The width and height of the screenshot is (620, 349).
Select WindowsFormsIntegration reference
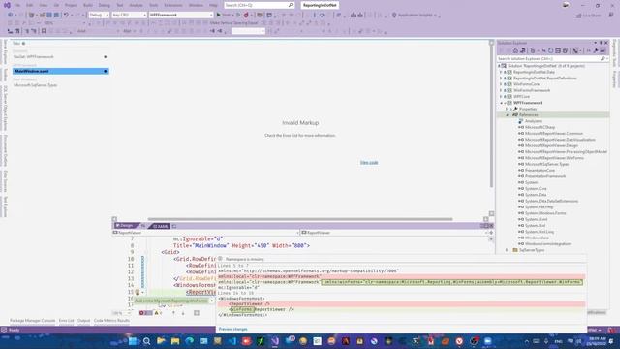(547, 244)
